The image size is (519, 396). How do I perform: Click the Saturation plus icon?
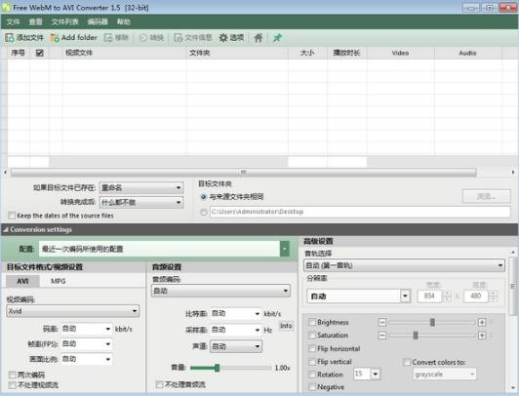coord(482,336)
